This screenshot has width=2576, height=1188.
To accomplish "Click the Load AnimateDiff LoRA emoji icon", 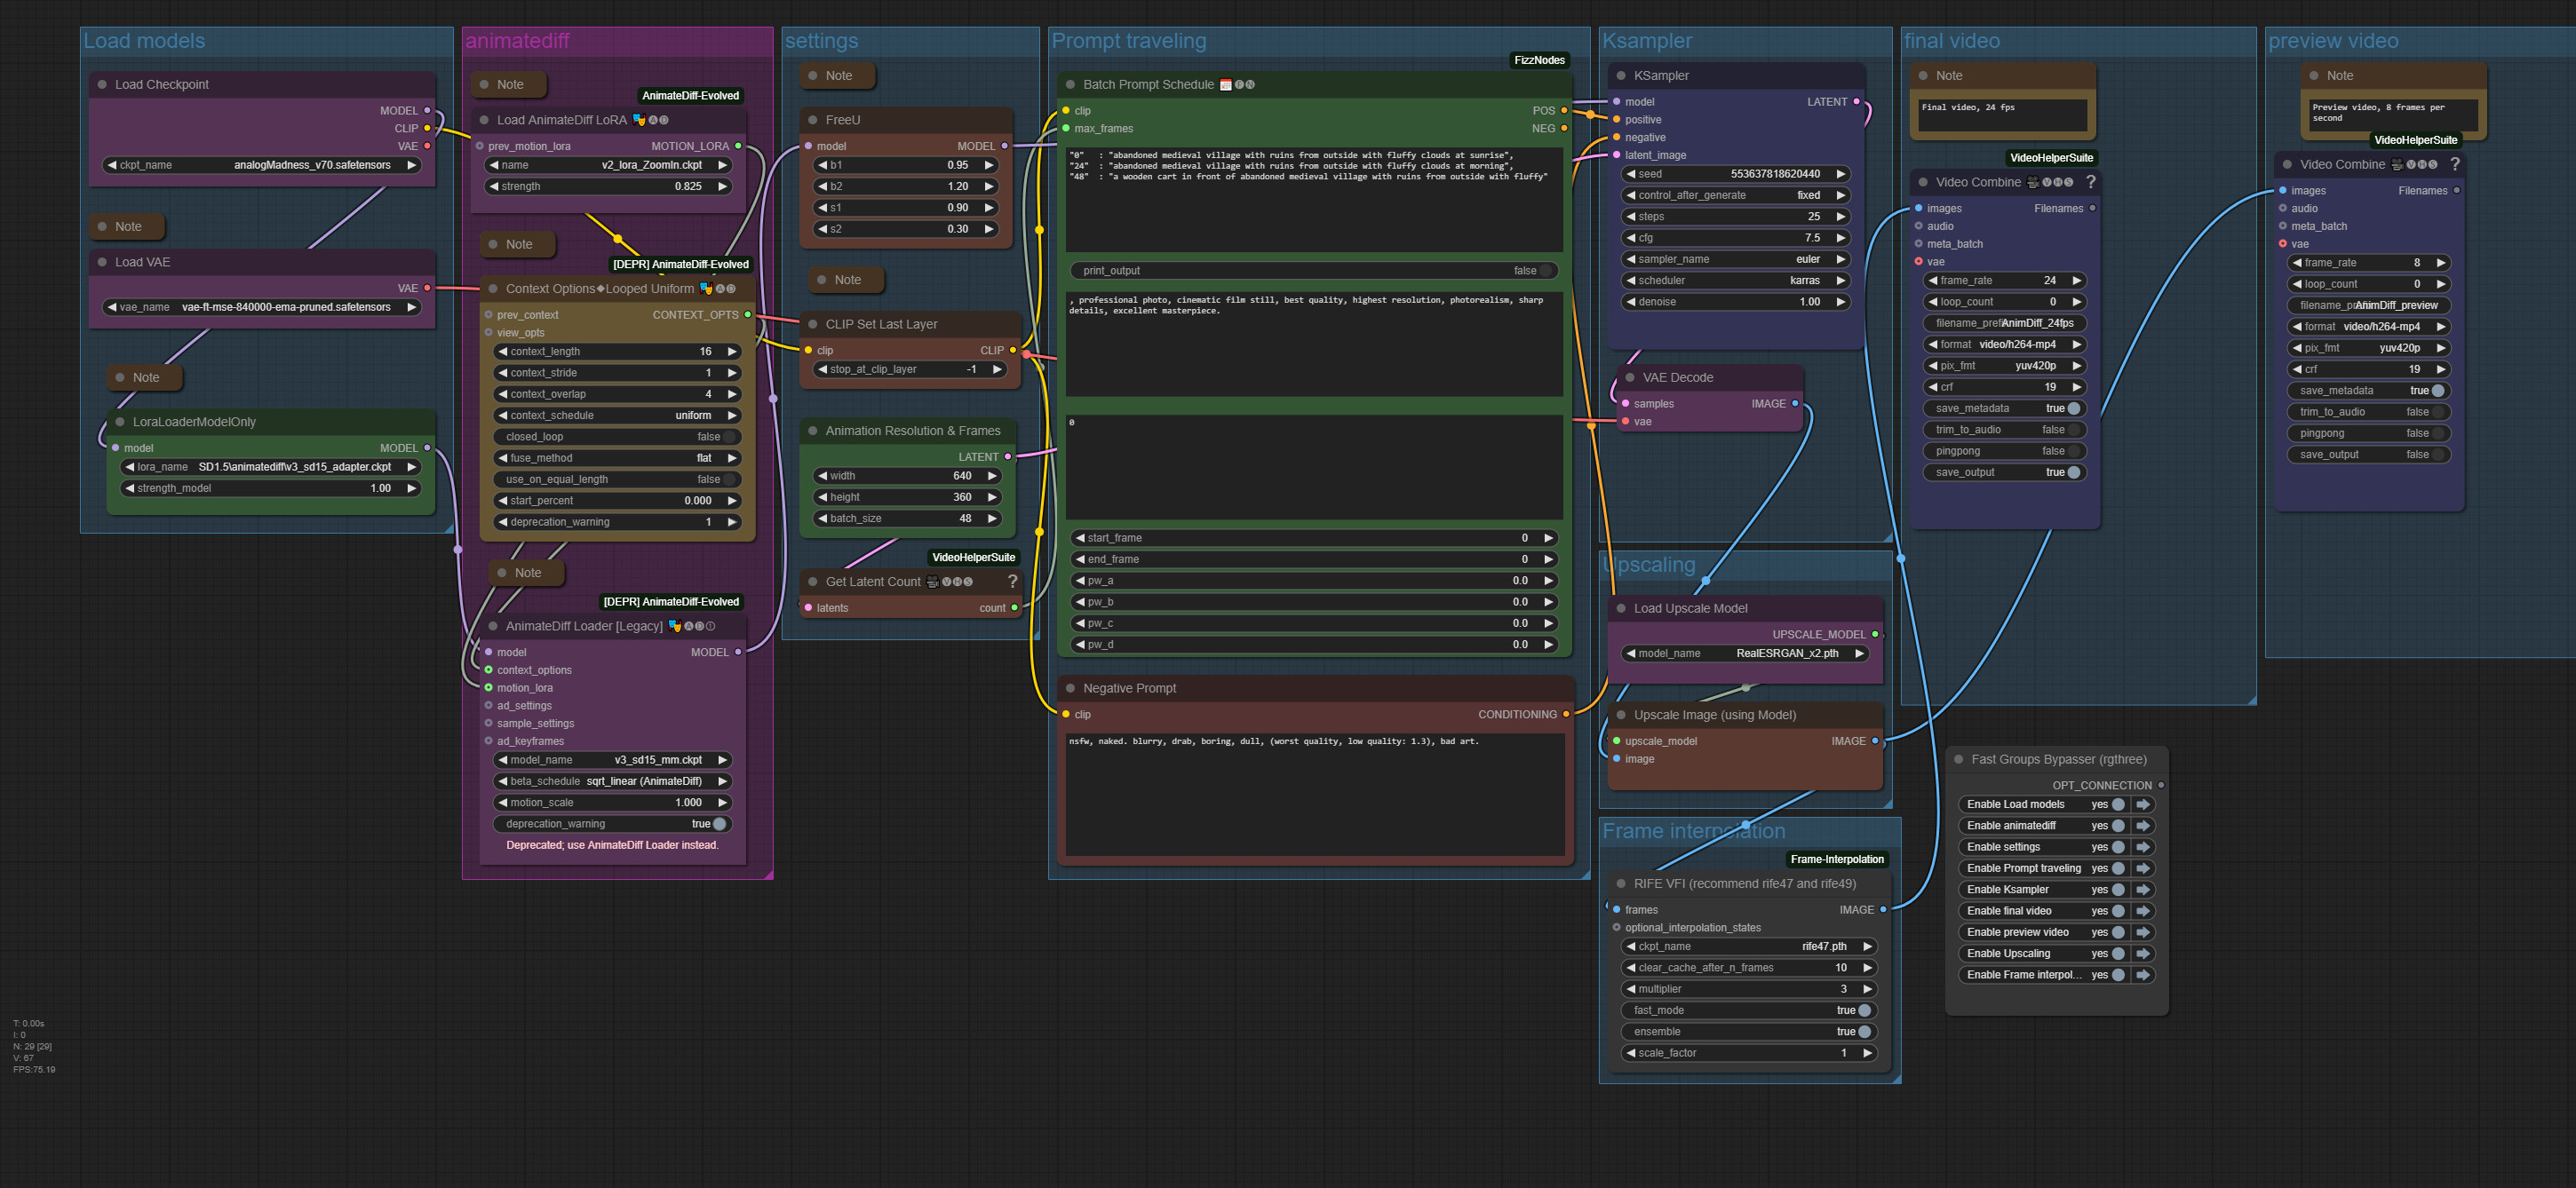I will (639, 120).
